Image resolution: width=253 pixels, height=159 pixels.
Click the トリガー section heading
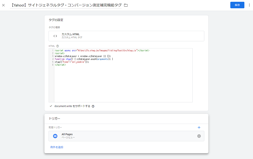click(55, 119)
